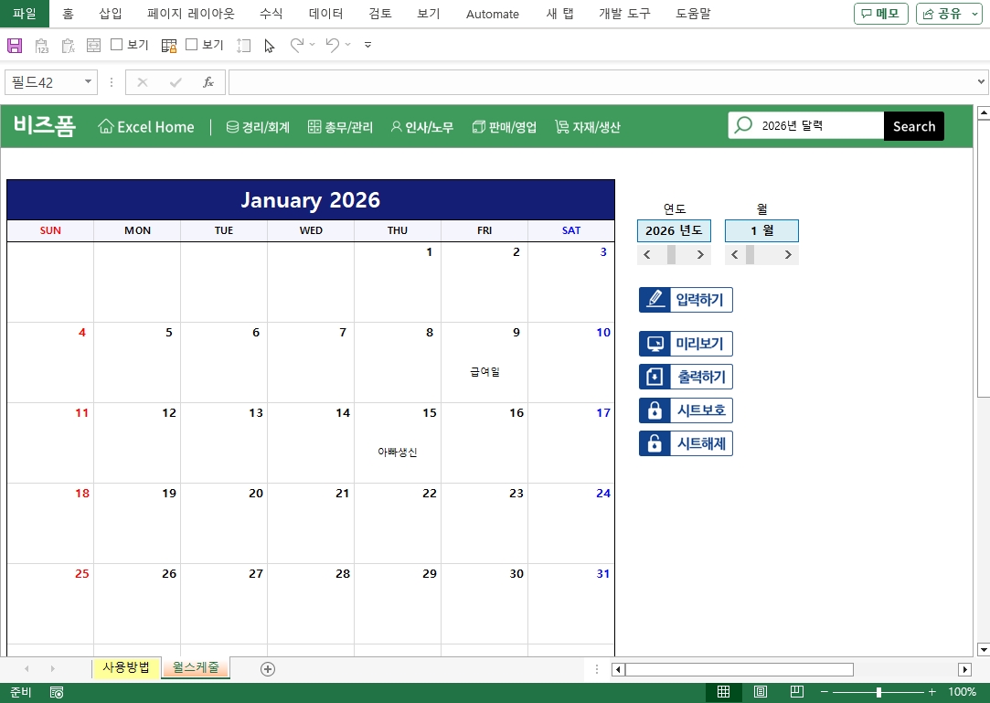Click the year scrollbar thumb under 2026 년도
Viewport: 990px width, 703px height.
click(672, 254)
